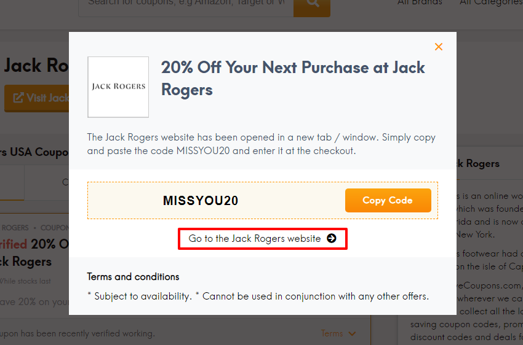Click the circled arrow icon beside website link

click(x=332, y=238)
